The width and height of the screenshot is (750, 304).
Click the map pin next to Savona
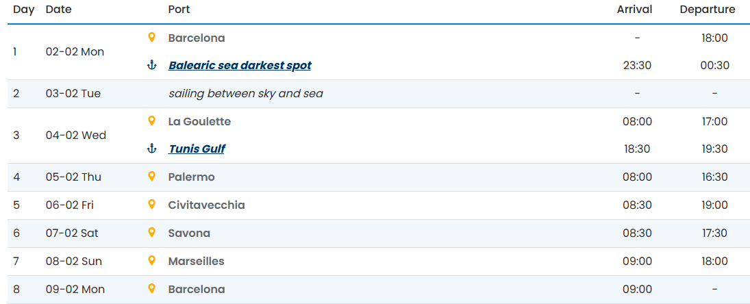pyautogui.click(x=152, y=233)
